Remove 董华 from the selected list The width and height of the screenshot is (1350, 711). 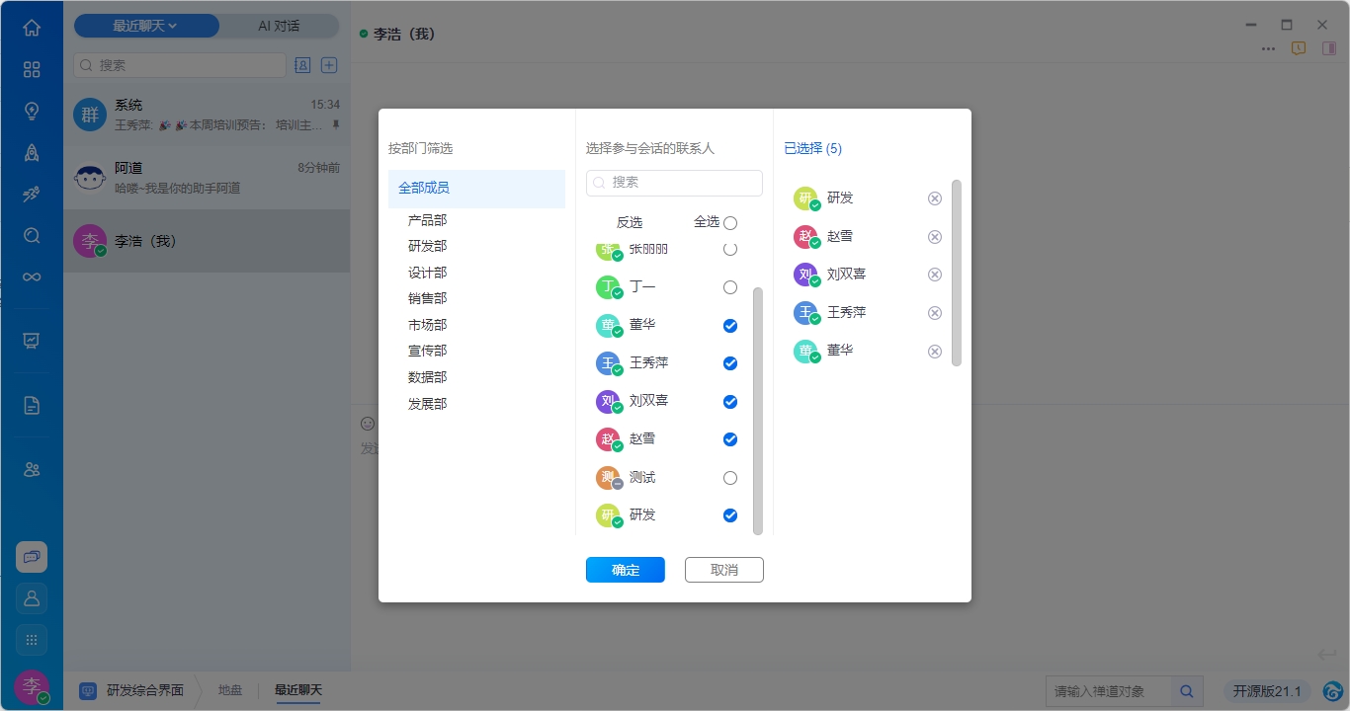point(935,352)
